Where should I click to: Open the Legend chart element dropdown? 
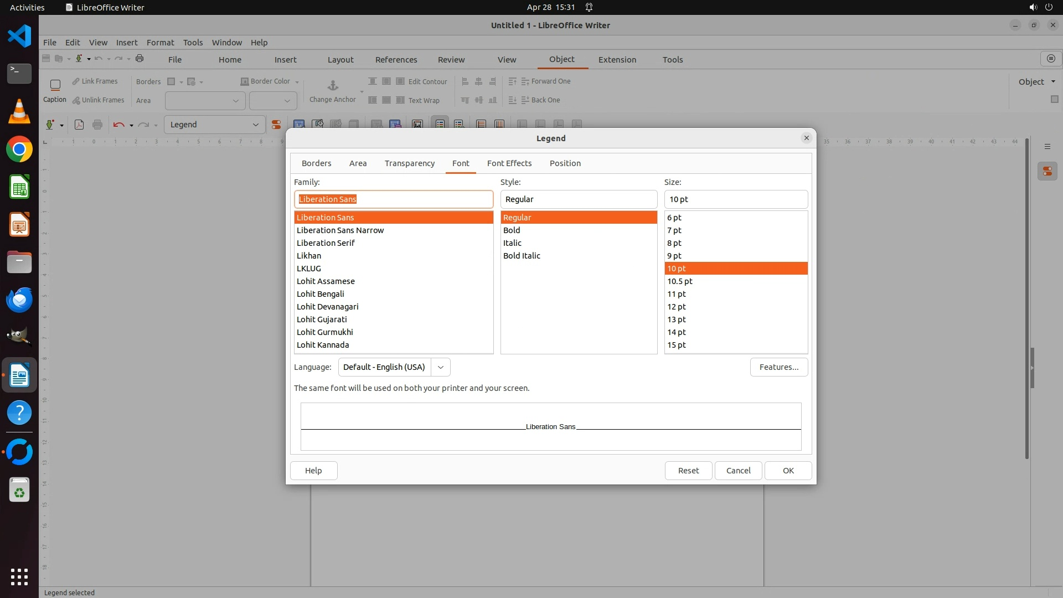coord(255,125)
